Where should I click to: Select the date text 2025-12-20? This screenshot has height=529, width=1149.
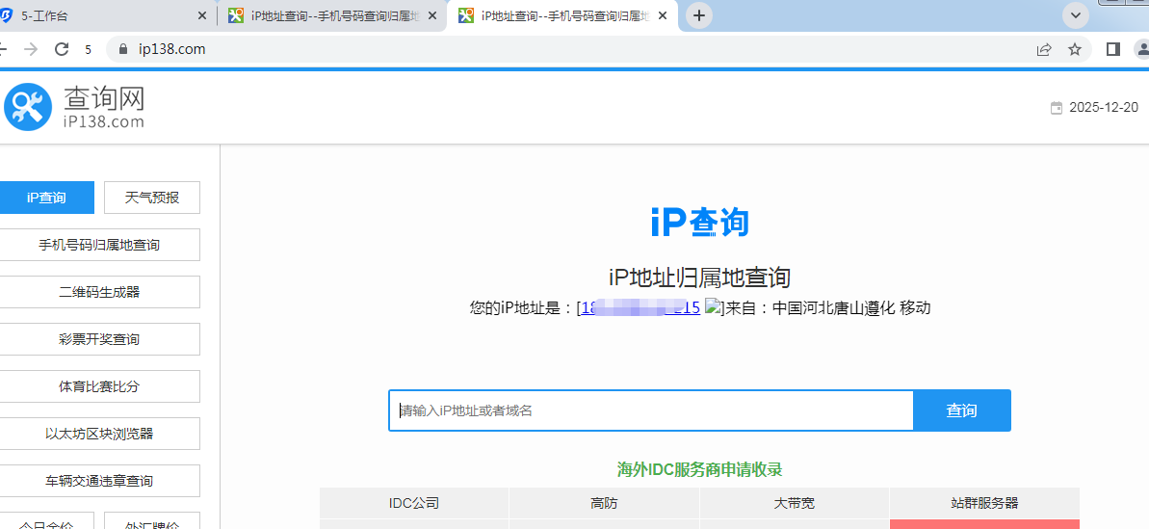click(1104, 108)
